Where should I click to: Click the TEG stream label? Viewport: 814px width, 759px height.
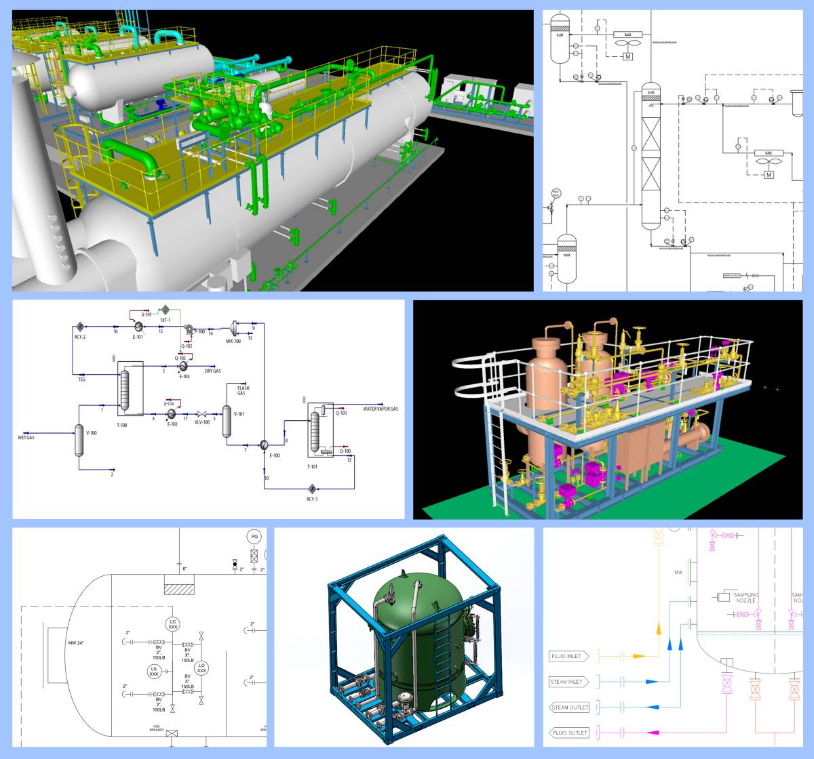tap(81, 379)
